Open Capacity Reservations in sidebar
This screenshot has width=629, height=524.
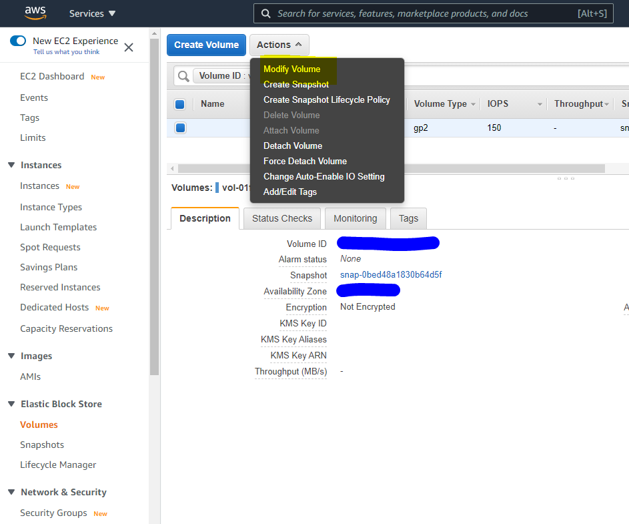point(67,328)
